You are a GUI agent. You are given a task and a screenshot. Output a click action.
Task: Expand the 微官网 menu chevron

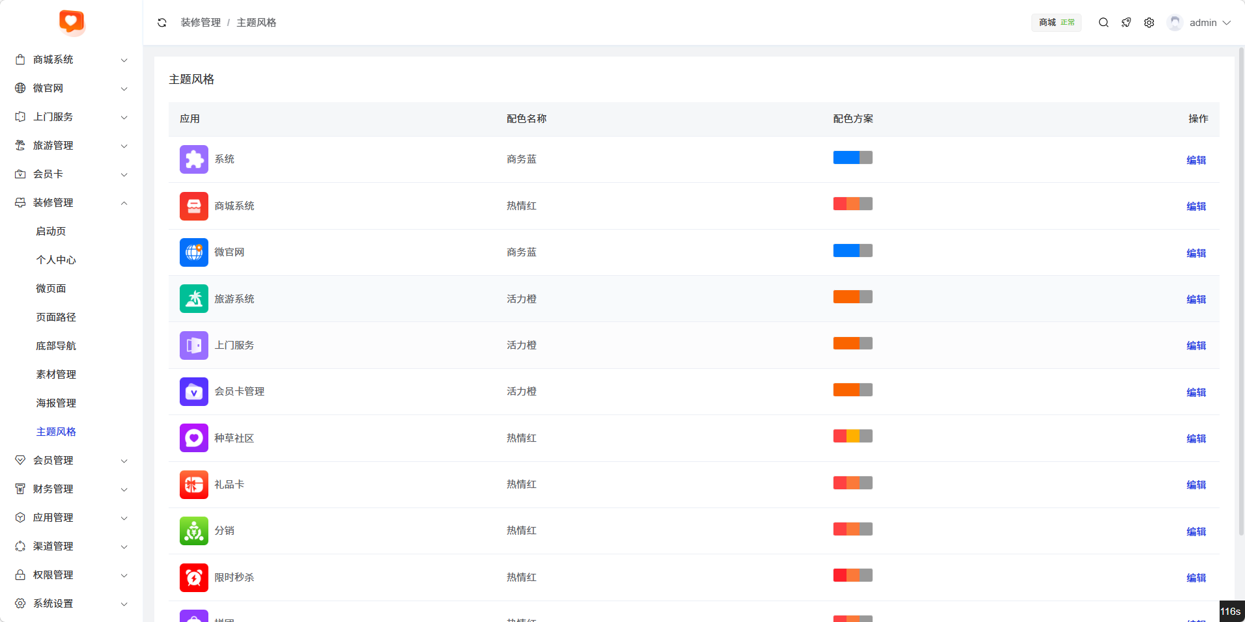124,88
